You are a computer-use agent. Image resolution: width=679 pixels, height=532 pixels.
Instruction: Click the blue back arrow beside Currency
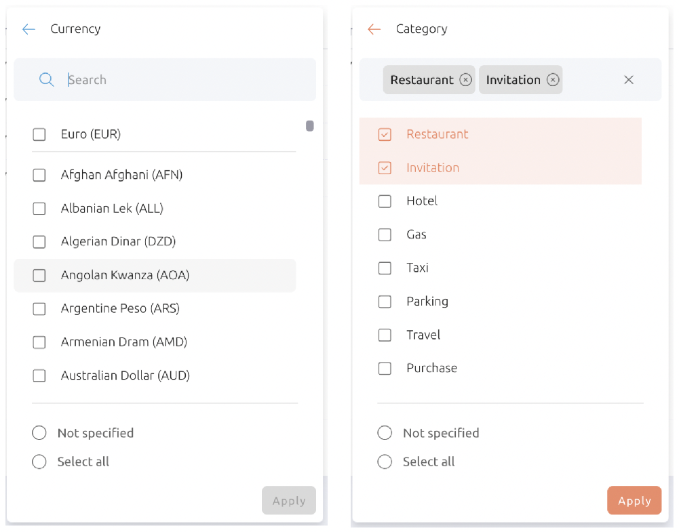coord(28,29)
